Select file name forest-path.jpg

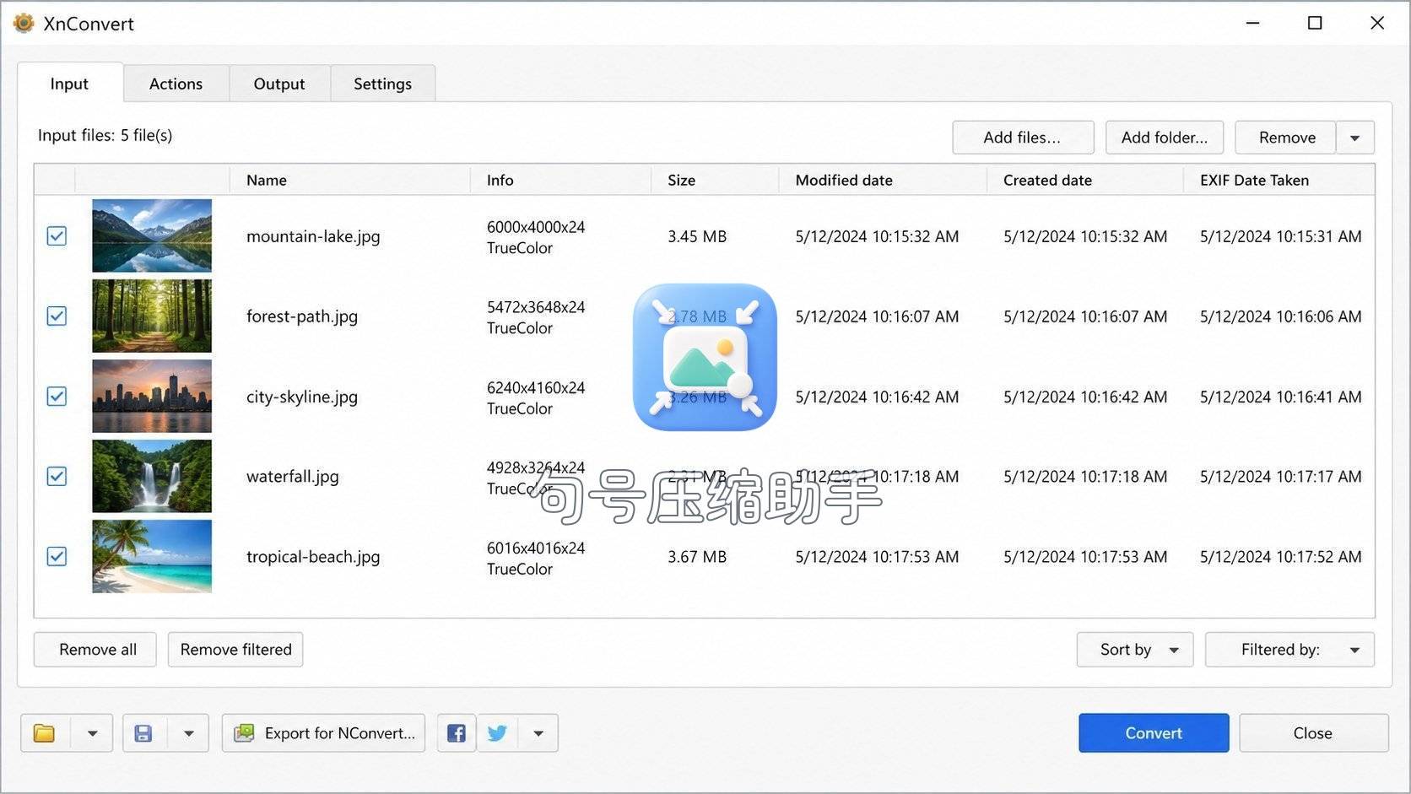tap(302, 317)
